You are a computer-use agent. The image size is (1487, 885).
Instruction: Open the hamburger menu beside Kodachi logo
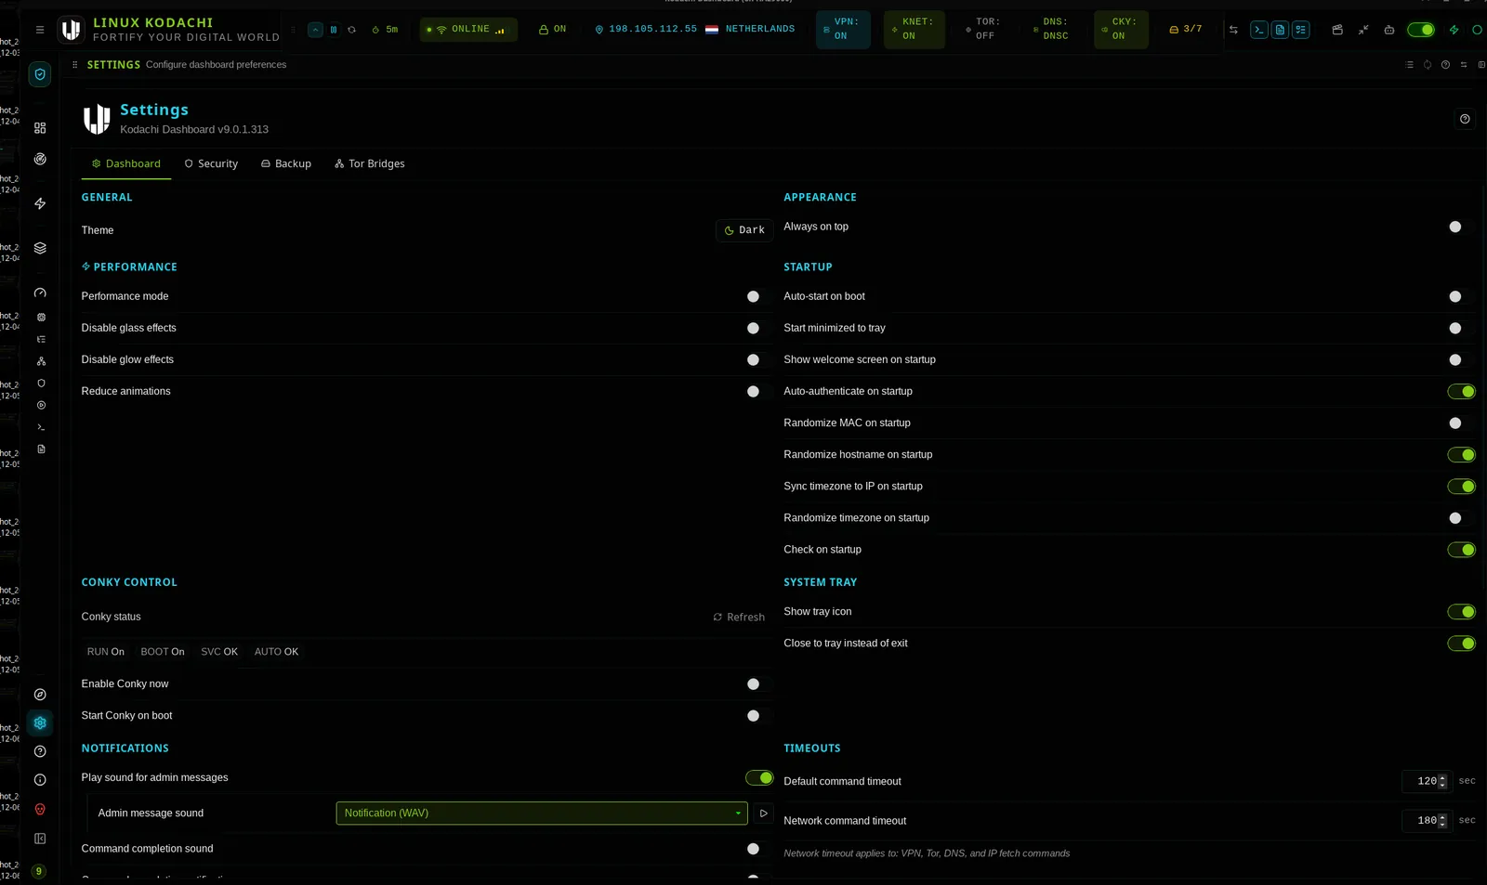tap(40, 30)
